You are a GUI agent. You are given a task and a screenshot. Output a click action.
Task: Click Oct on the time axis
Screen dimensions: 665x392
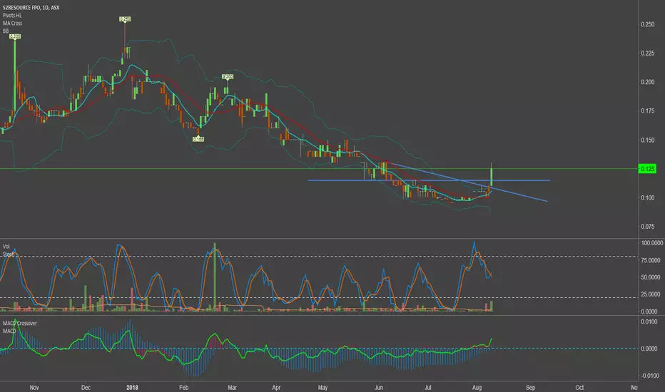tap(579, 387)
